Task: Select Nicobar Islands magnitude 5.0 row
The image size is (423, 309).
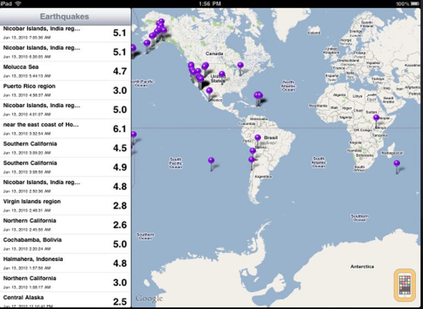Action: (x=66, y=109)
